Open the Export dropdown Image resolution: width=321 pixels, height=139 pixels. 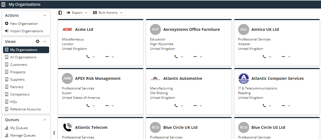(x=77, y=13)
